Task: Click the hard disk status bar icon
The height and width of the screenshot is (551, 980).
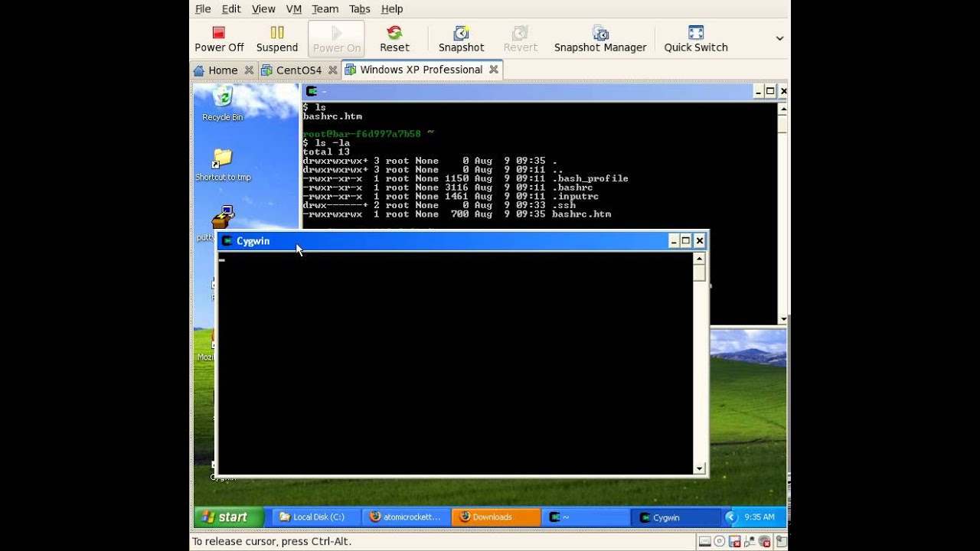Action: pos(704,542)
